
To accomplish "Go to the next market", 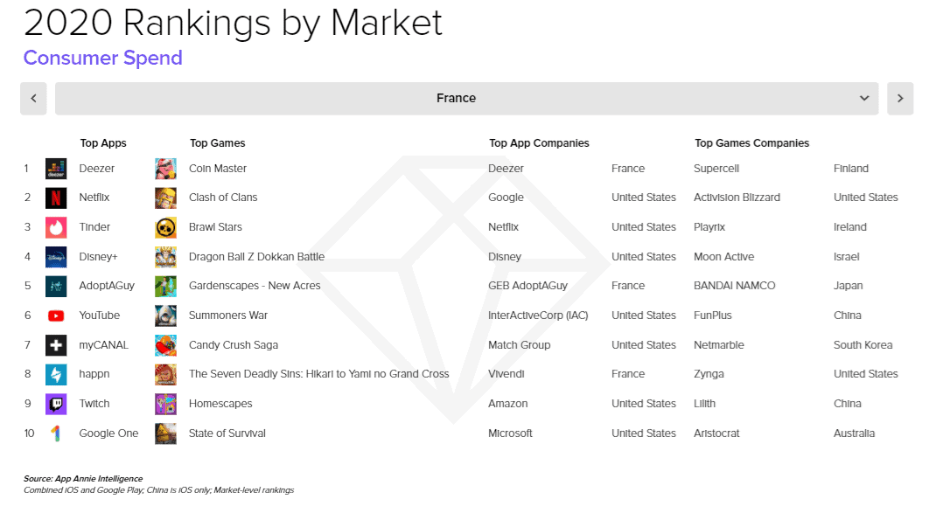I will click(x=900, y=99).
